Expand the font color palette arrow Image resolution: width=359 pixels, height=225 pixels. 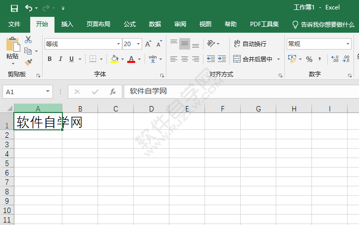(x=140, y=59)
